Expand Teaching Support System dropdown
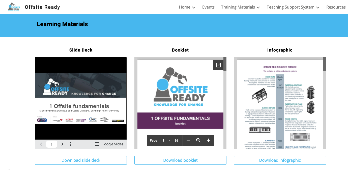Viewport: 348px width, 170px height. pyautogui.click(x=318, y=8)
